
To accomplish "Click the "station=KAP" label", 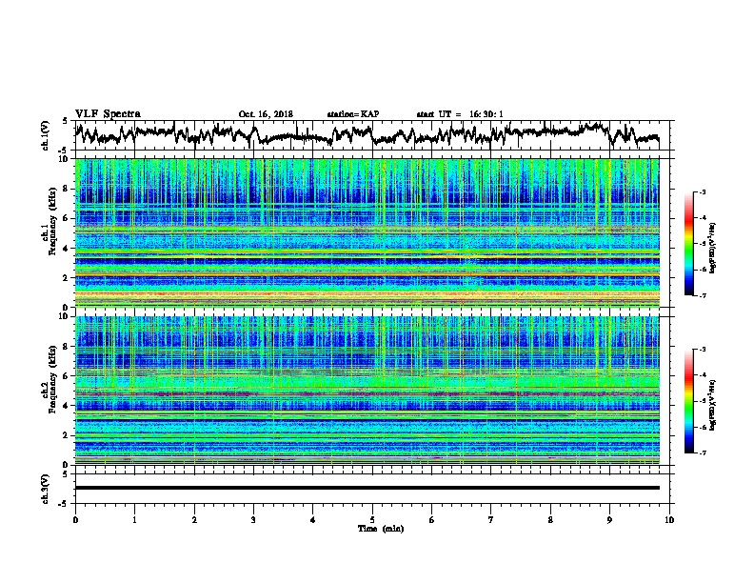I will click(x=353, y=114).
